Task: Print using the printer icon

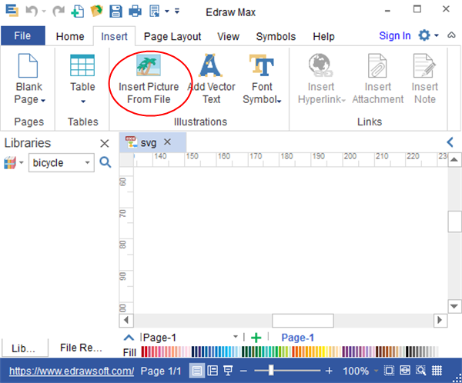Action: 136,12
